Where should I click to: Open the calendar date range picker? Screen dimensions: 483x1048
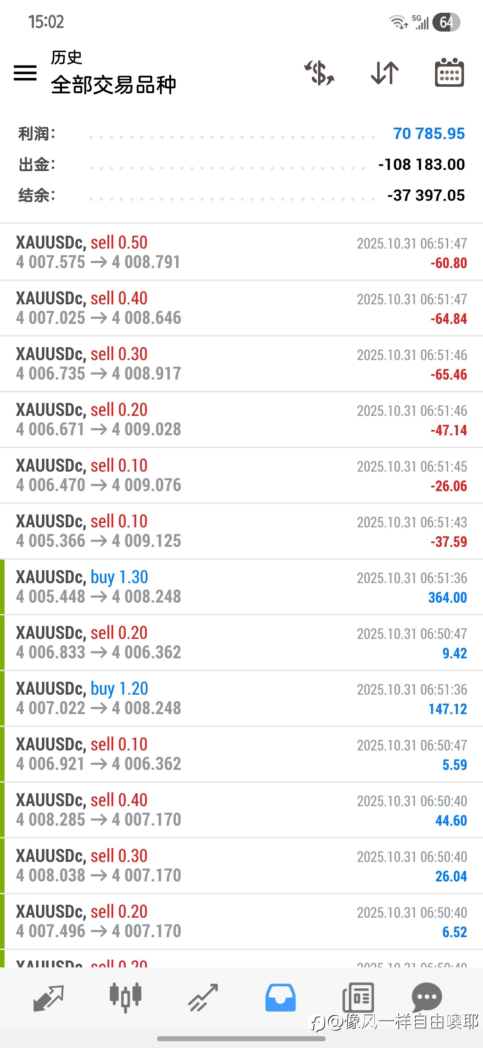(x=449, y=73)
